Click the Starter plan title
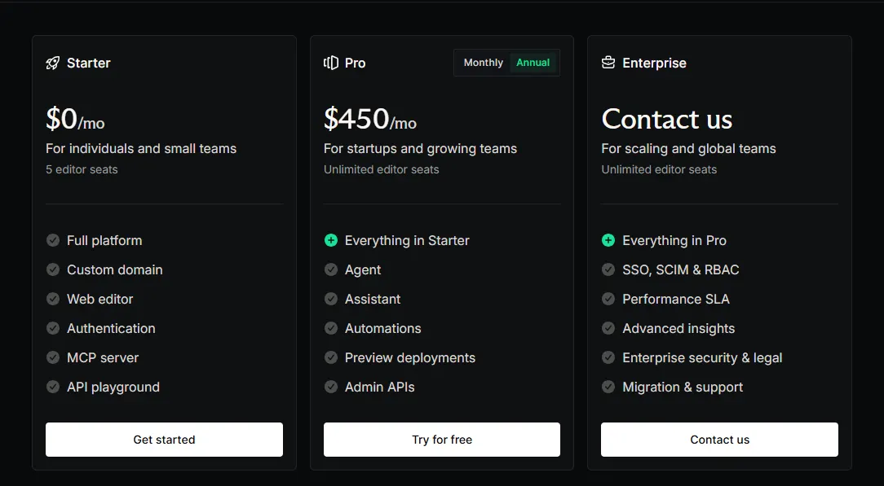The width and height of the screenshot is (884, 486). pyautogui.click(x=89, y=63)
